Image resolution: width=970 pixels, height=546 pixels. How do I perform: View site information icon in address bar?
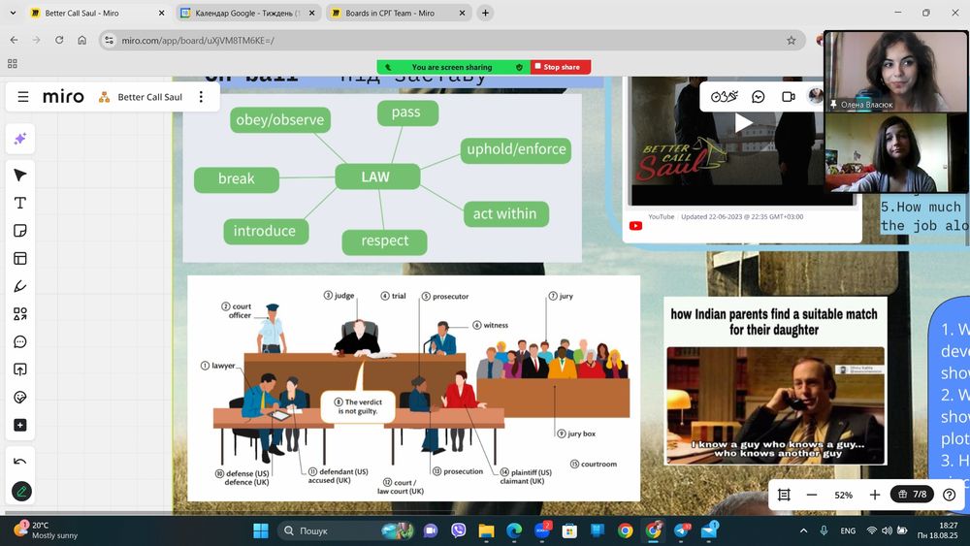click(x=109, y=40)
